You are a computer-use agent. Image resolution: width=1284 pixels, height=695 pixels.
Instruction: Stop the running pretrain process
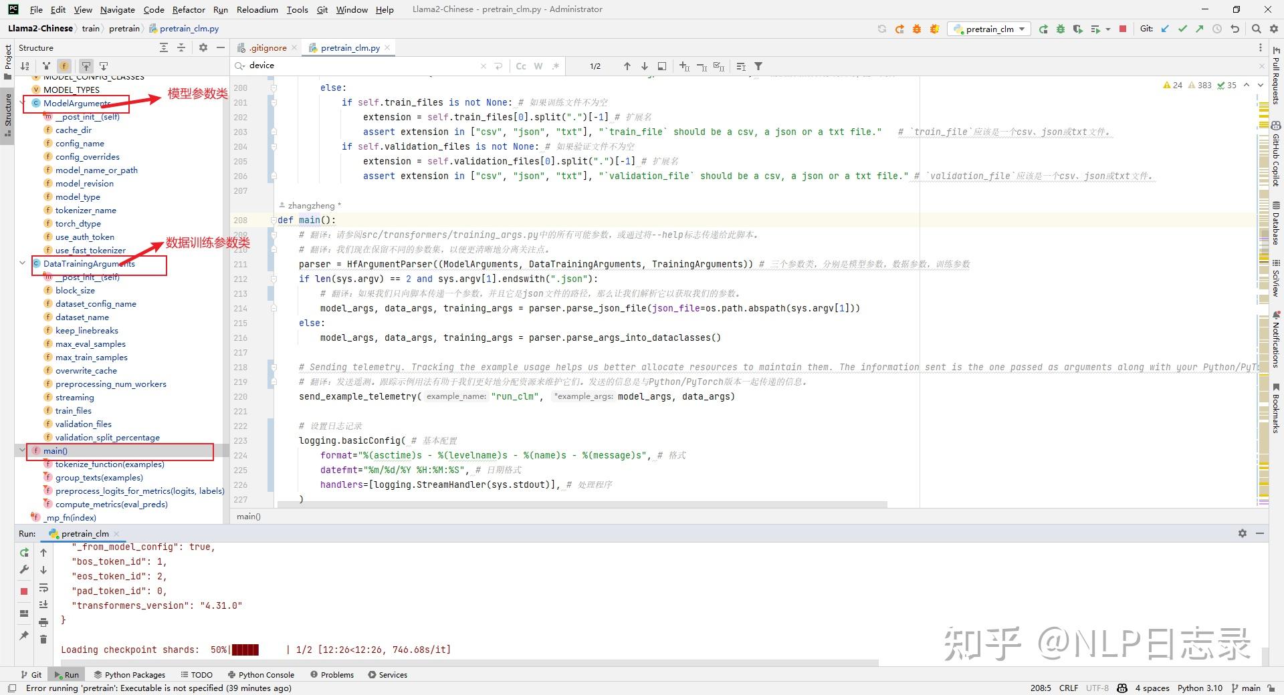pos(1123,29)
